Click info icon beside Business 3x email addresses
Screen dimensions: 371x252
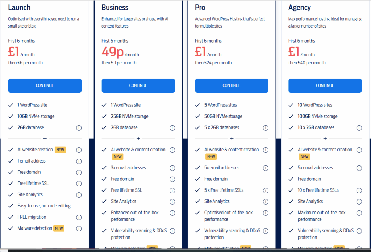(x=172, y=168)
